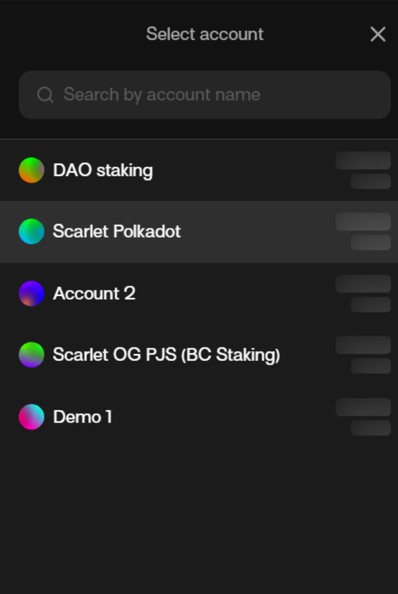Viewport: 398px width, 594px height.
Task: Close the Select account dialog
Action: point(378,34)
